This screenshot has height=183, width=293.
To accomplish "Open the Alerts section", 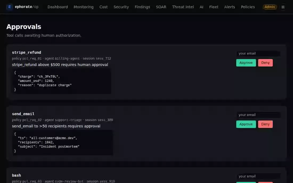I will coord(230,7).
